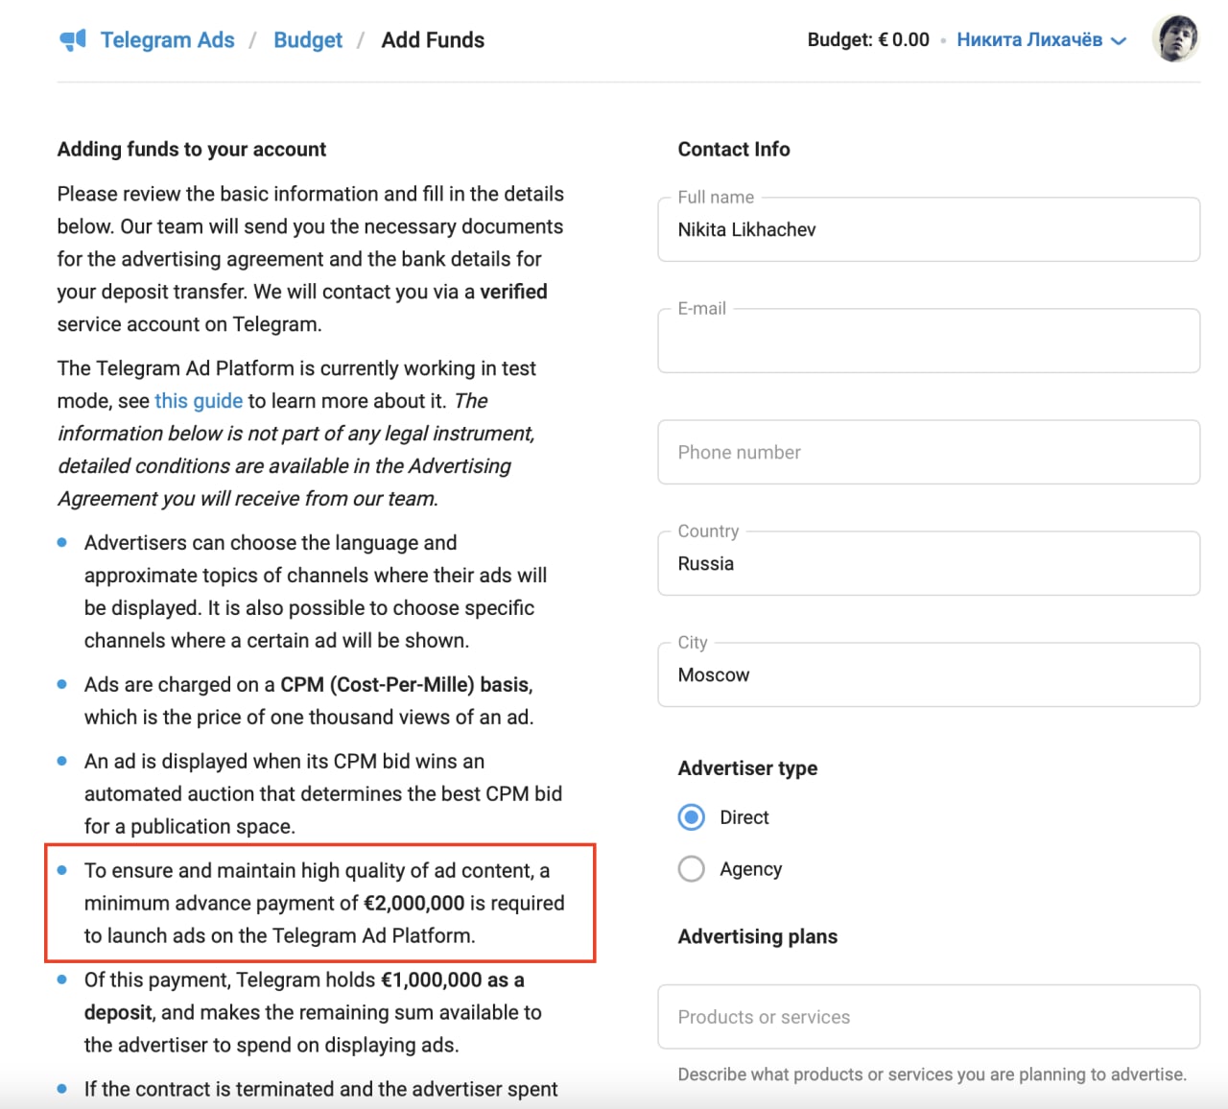This screenshot has width=1228, height=1109.
Task: Click the '€2,000,000' minimum payment text
Action: (414, 903)
